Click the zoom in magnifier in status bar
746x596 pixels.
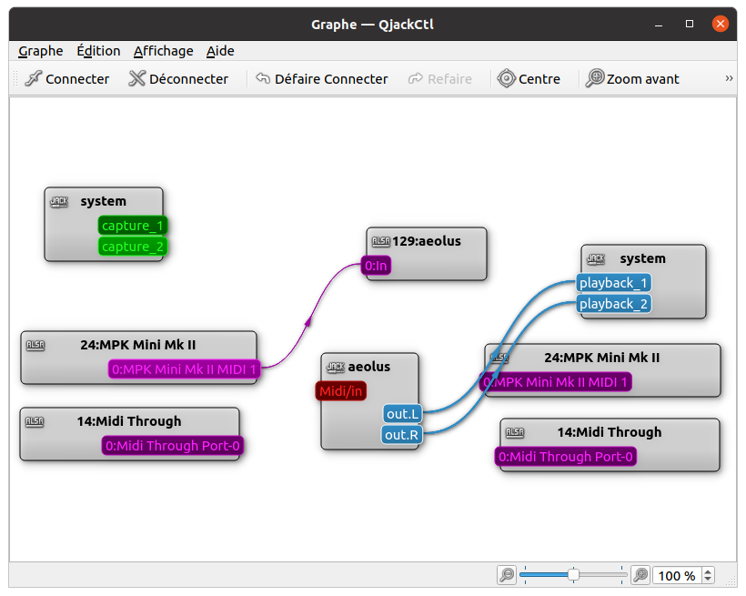coord(640,575)
